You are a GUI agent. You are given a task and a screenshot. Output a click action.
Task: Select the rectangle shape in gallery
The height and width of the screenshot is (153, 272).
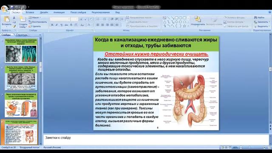pos(177,18)
